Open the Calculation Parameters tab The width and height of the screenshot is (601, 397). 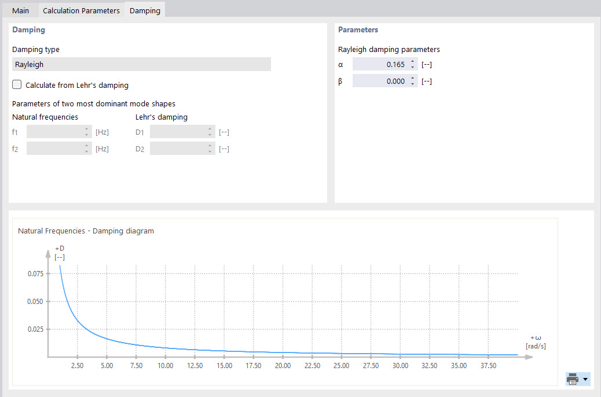click(x=80, y=10)
